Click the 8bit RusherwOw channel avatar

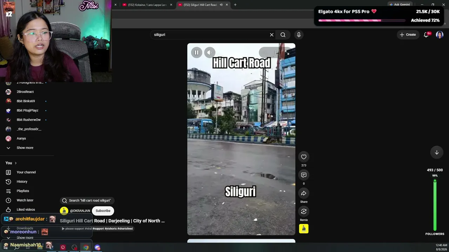point(8,120)
